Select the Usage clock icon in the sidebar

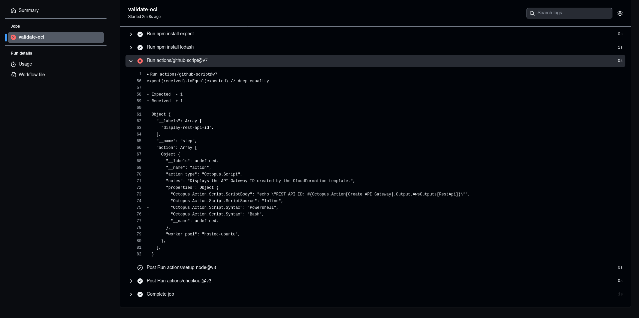coord(13,64)
